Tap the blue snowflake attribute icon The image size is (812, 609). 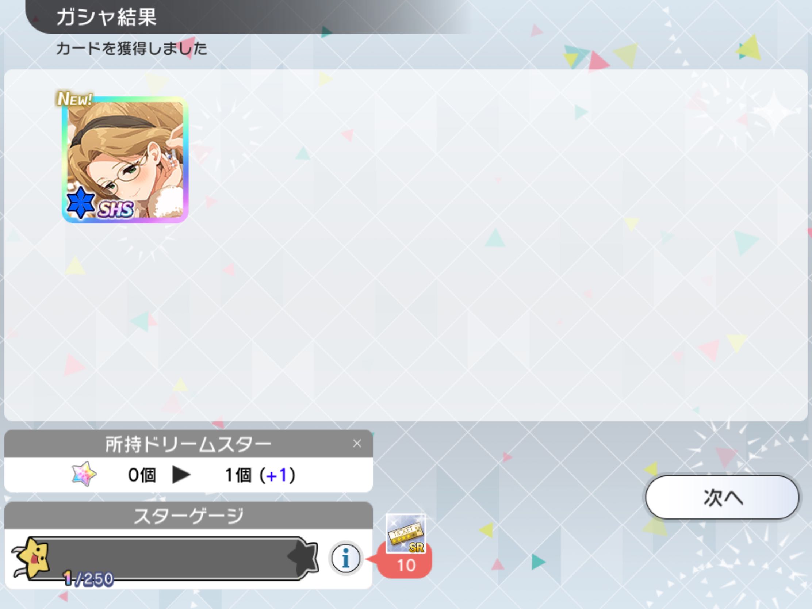tap(81, 203)
